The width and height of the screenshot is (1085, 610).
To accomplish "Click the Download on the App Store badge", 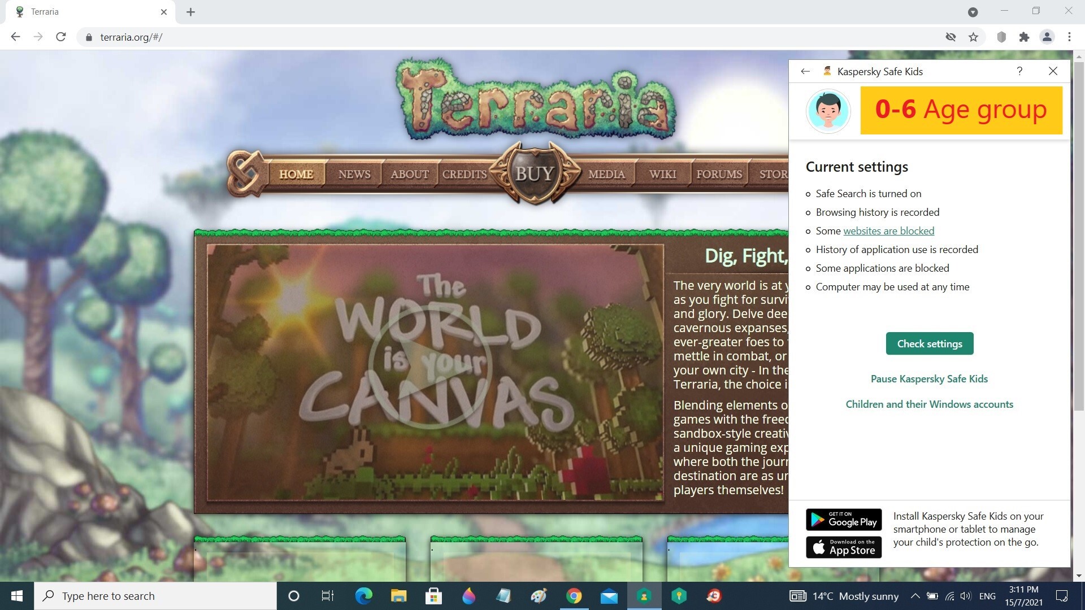I will click(x=844, y=547).
